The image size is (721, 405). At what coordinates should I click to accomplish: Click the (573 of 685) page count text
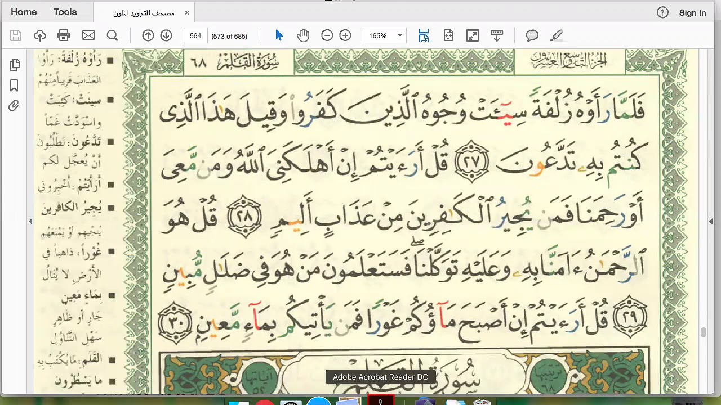coord(229,36)
